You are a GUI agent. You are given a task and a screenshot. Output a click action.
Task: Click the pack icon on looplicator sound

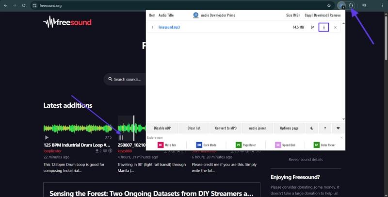105,151
